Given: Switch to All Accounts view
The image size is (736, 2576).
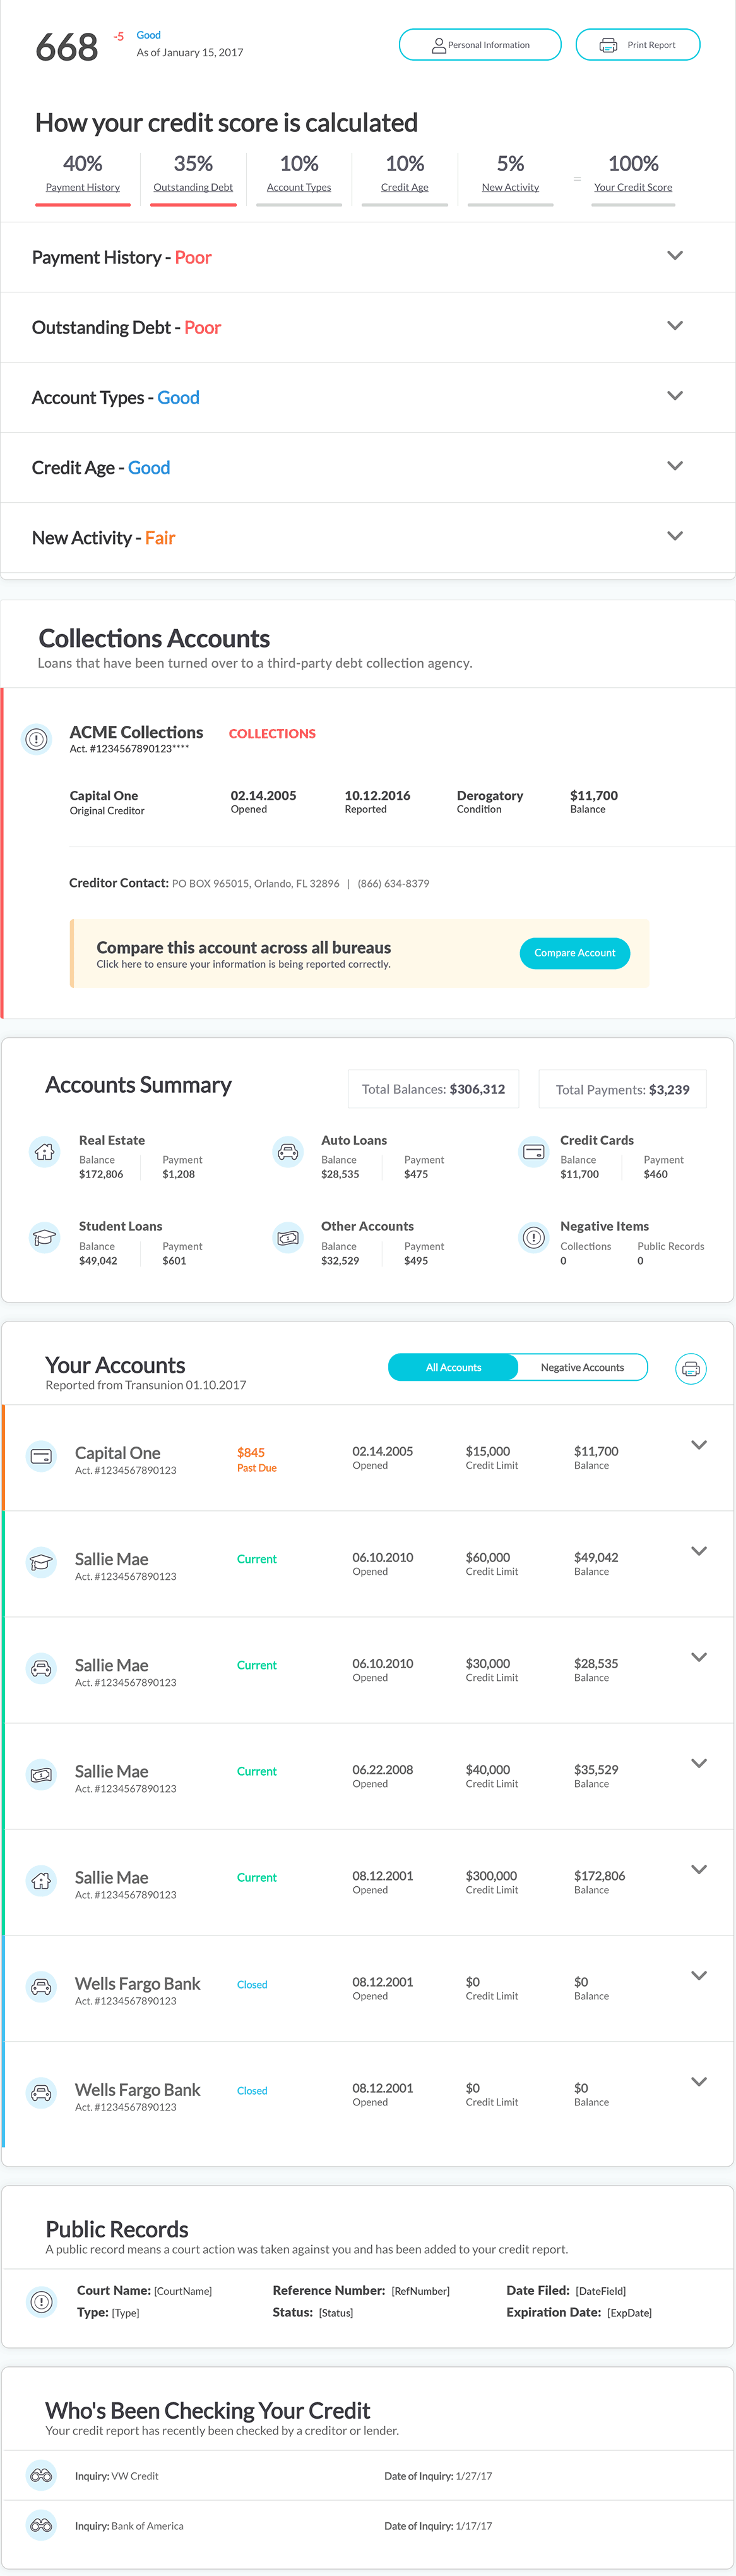Looking at the screenshot, I should 453,1367.
